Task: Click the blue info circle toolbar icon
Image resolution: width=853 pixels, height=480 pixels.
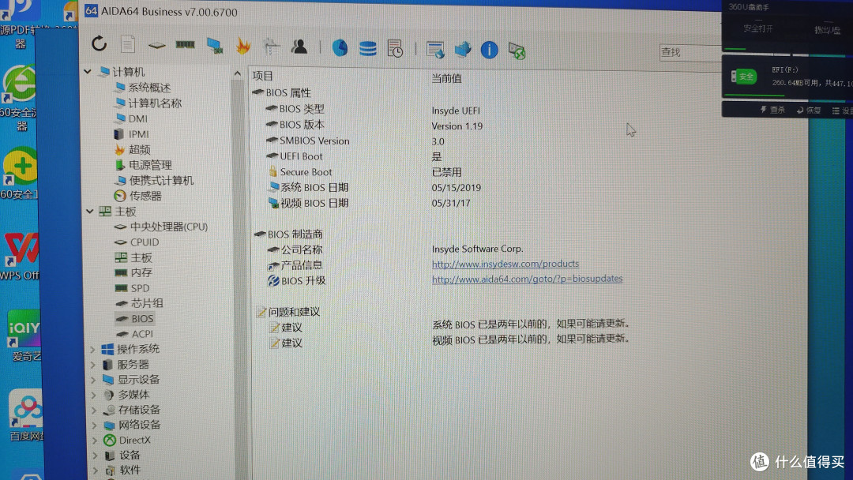Action: pos(490,50)
